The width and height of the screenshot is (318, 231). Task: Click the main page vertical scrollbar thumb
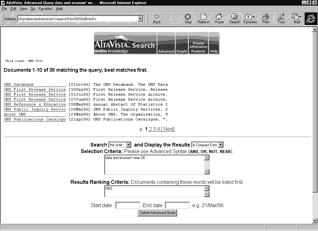(315, 112)
